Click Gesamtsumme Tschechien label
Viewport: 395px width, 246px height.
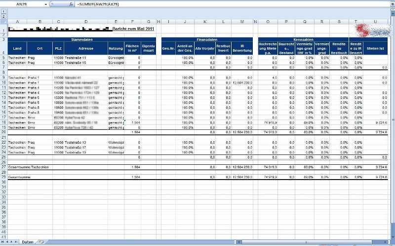(x=28, y=167)
